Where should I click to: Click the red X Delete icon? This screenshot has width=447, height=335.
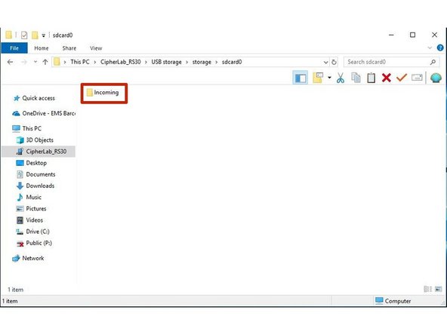(387, 78)
